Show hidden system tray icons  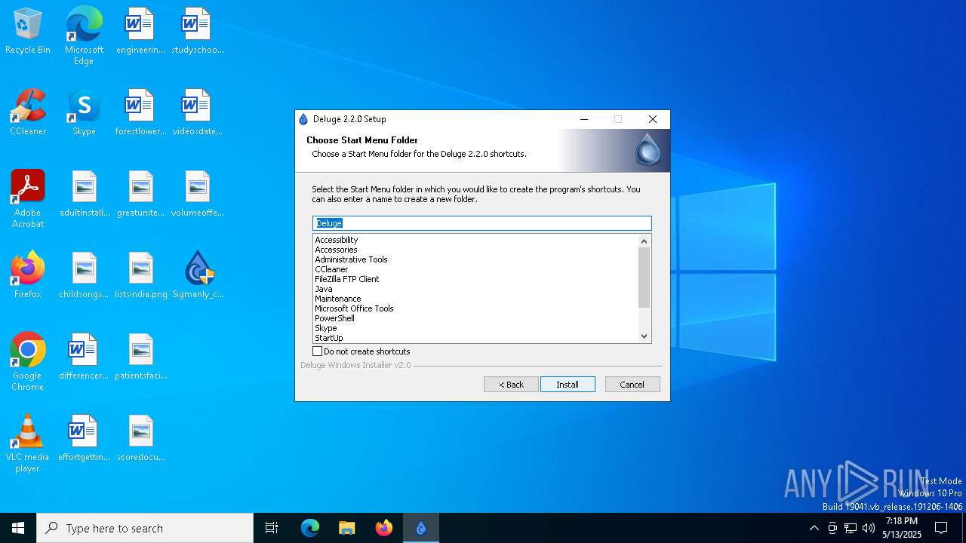pos(814,528)
